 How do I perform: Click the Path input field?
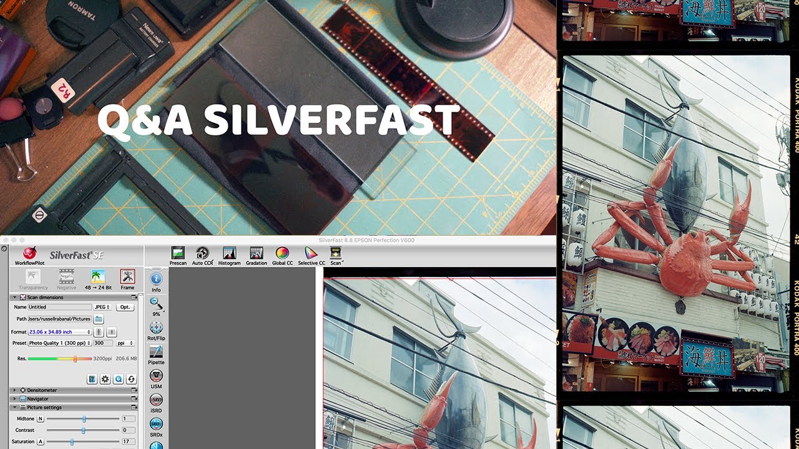pos(60,319)
